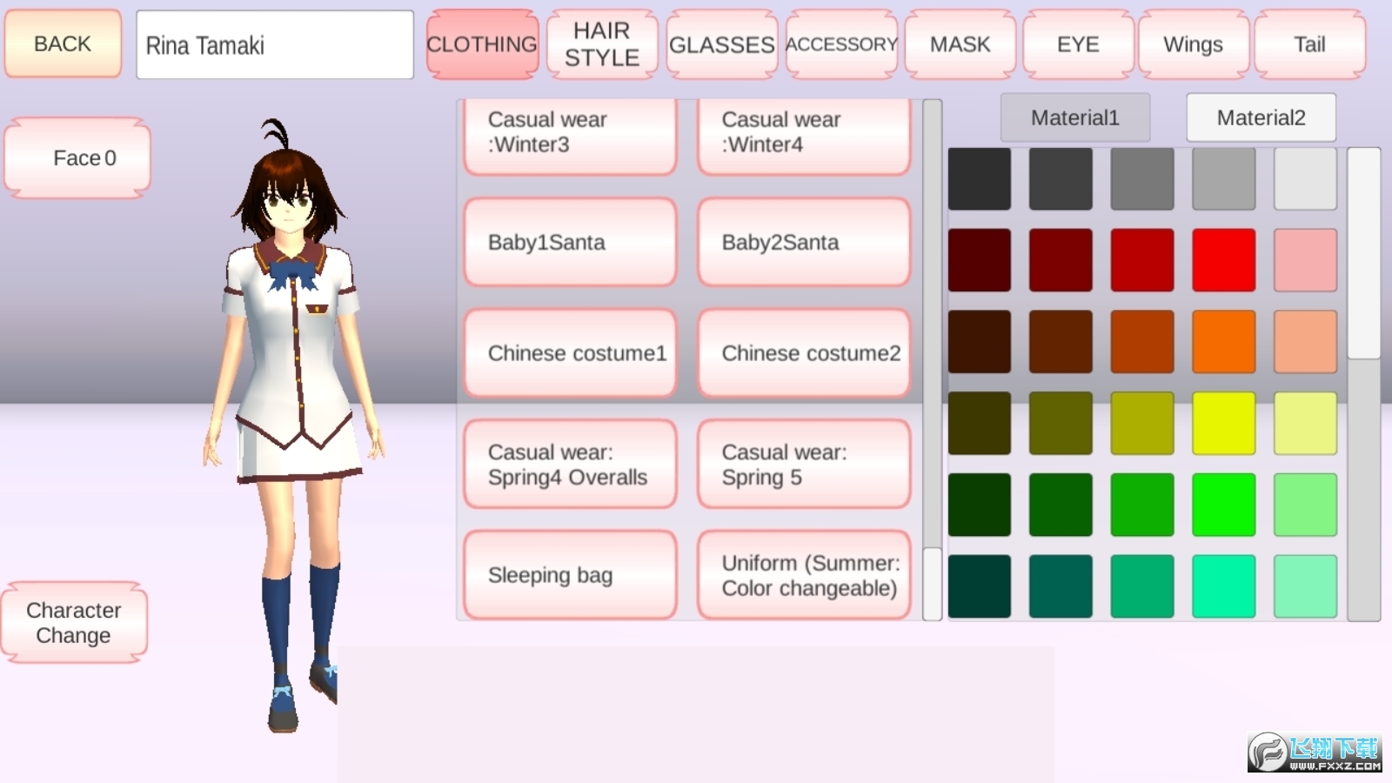Choose the Uniform Summer color changeable outfit
The image size is (1392, 783).
[804, 574]
